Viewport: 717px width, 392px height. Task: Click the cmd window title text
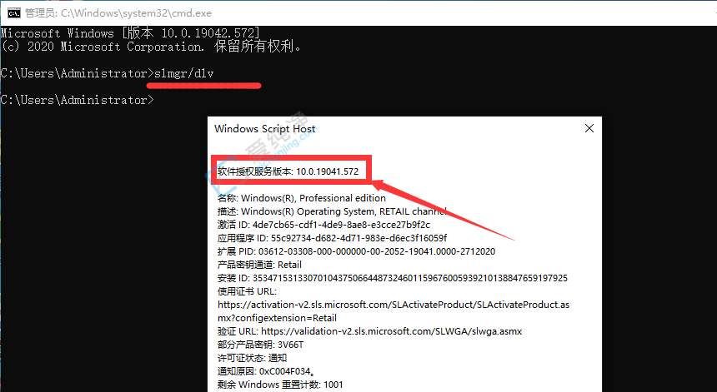point(118,13)
